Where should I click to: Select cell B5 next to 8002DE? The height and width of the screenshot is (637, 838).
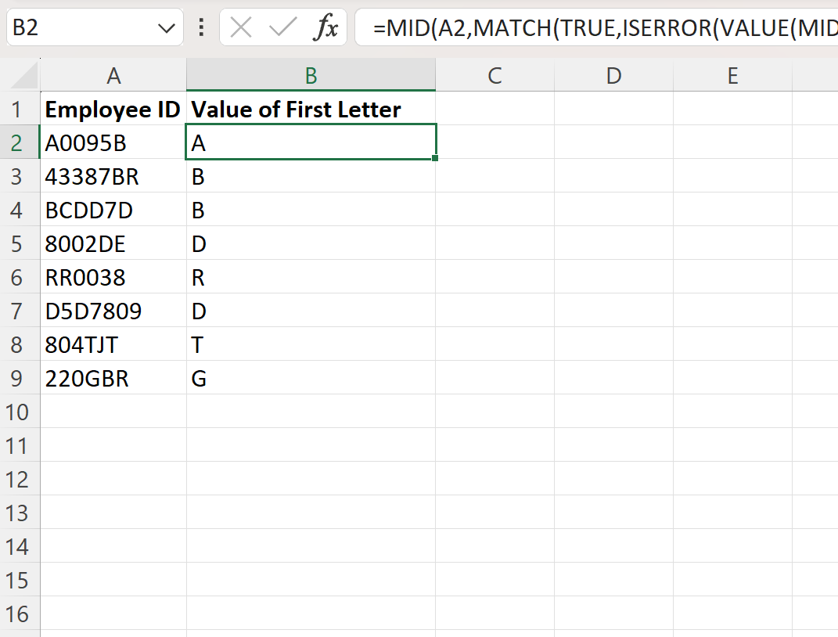coord(311,243)
